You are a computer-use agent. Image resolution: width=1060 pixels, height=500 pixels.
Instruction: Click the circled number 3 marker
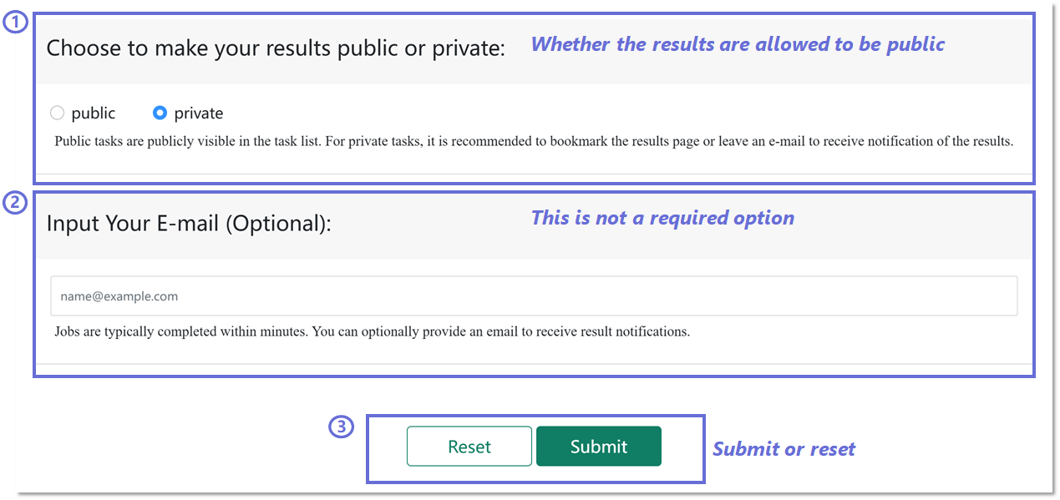340,427
